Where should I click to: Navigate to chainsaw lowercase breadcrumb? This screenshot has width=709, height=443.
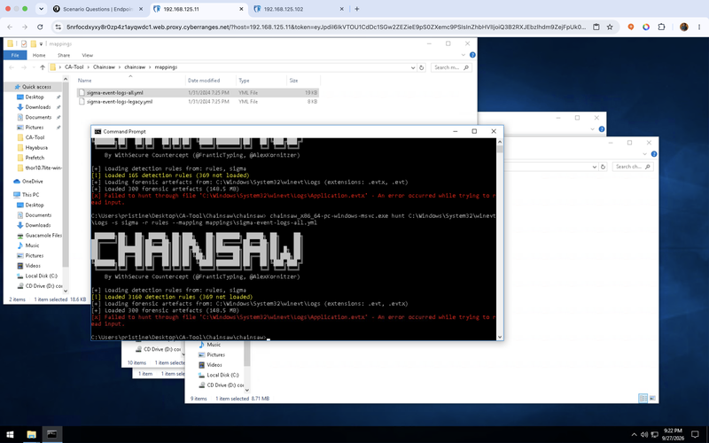point(135,67)
